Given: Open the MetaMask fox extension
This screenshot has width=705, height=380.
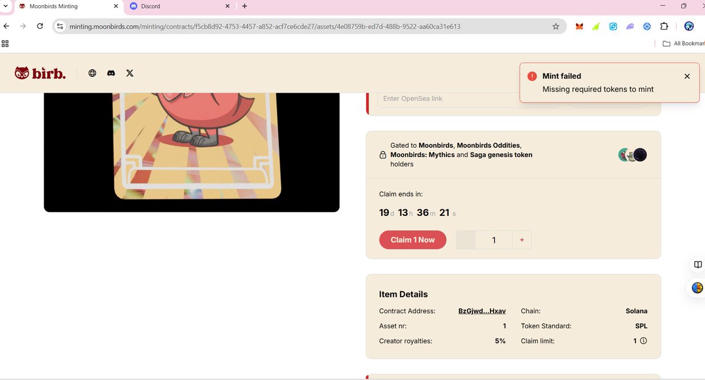Looking at the screenshot, I should pyautogui.click(x=579, y=26).
